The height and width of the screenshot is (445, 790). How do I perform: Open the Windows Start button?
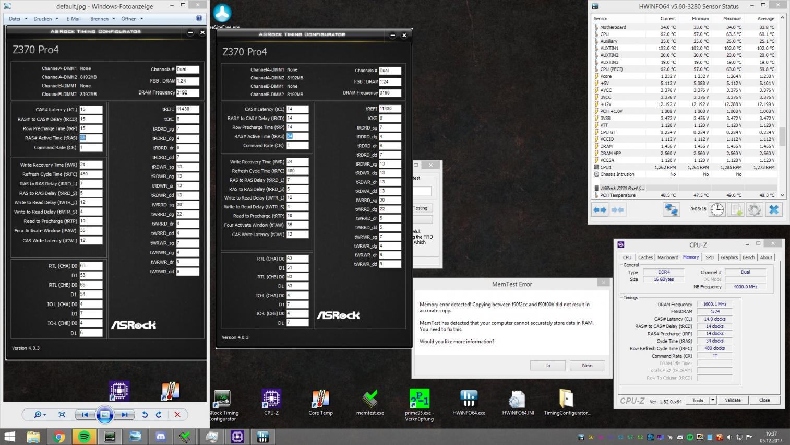click(9, 437)
